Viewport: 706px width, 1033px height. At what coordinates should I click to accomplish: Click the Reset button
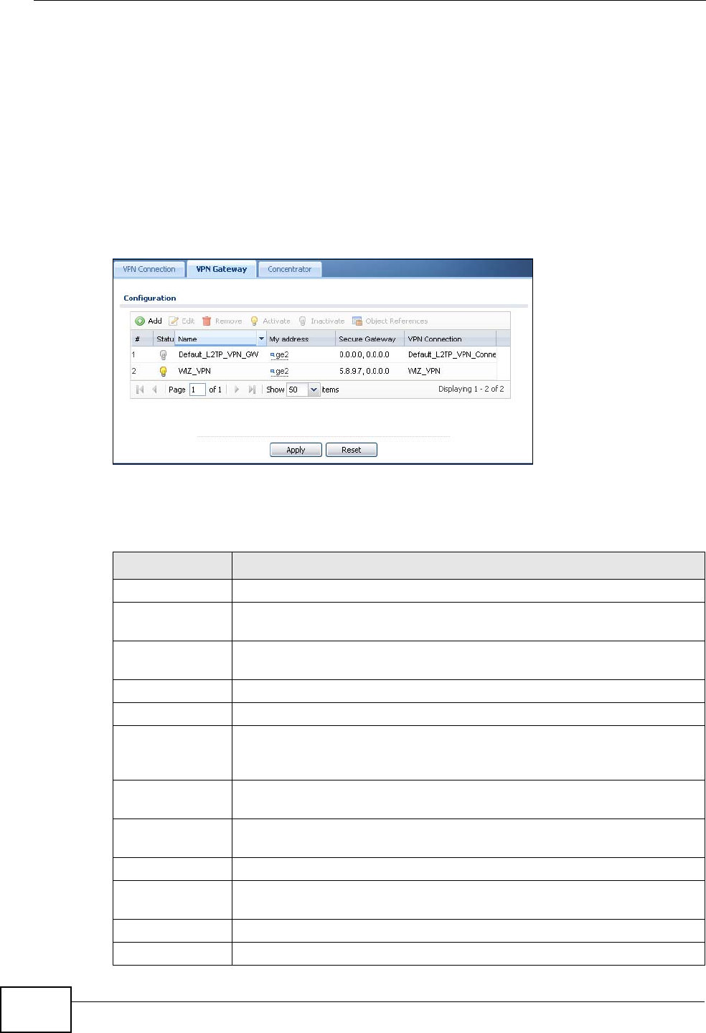[352, 450]
